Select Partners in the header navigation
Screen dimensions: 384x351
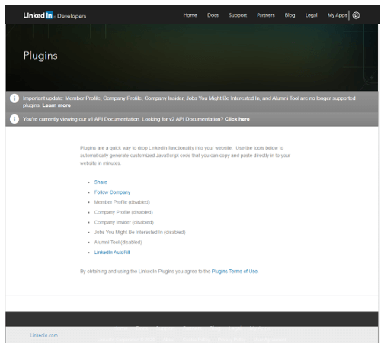click(266, 15)
